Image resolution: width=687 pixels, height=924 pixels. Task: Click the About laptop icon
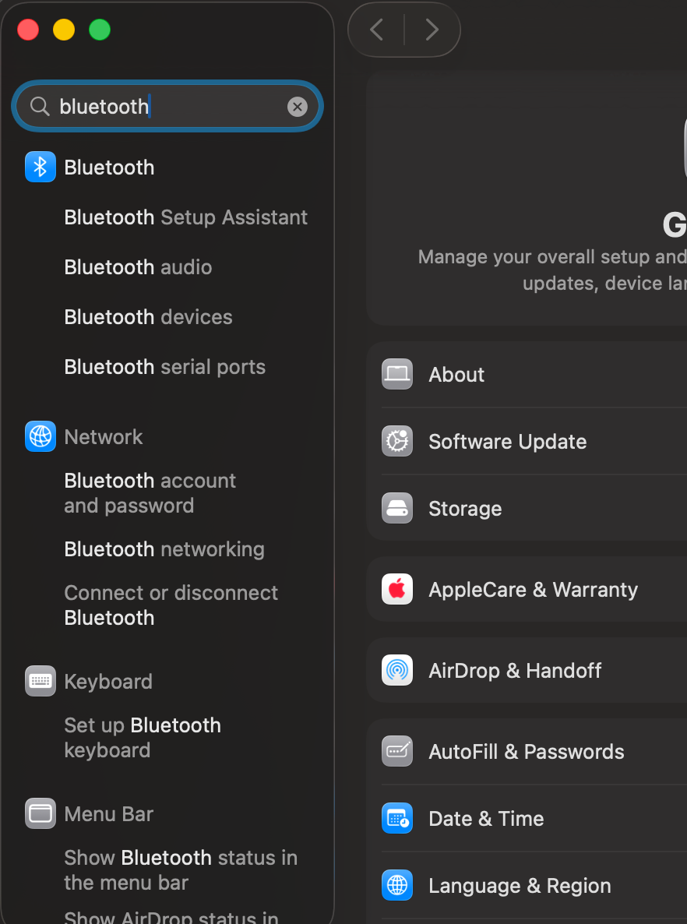(397, 374)
